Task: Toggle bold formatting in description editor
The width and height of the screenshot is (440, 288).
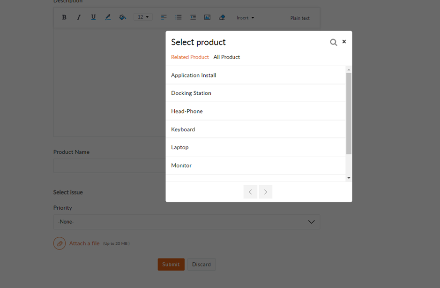Action: (x=64, y=17)
